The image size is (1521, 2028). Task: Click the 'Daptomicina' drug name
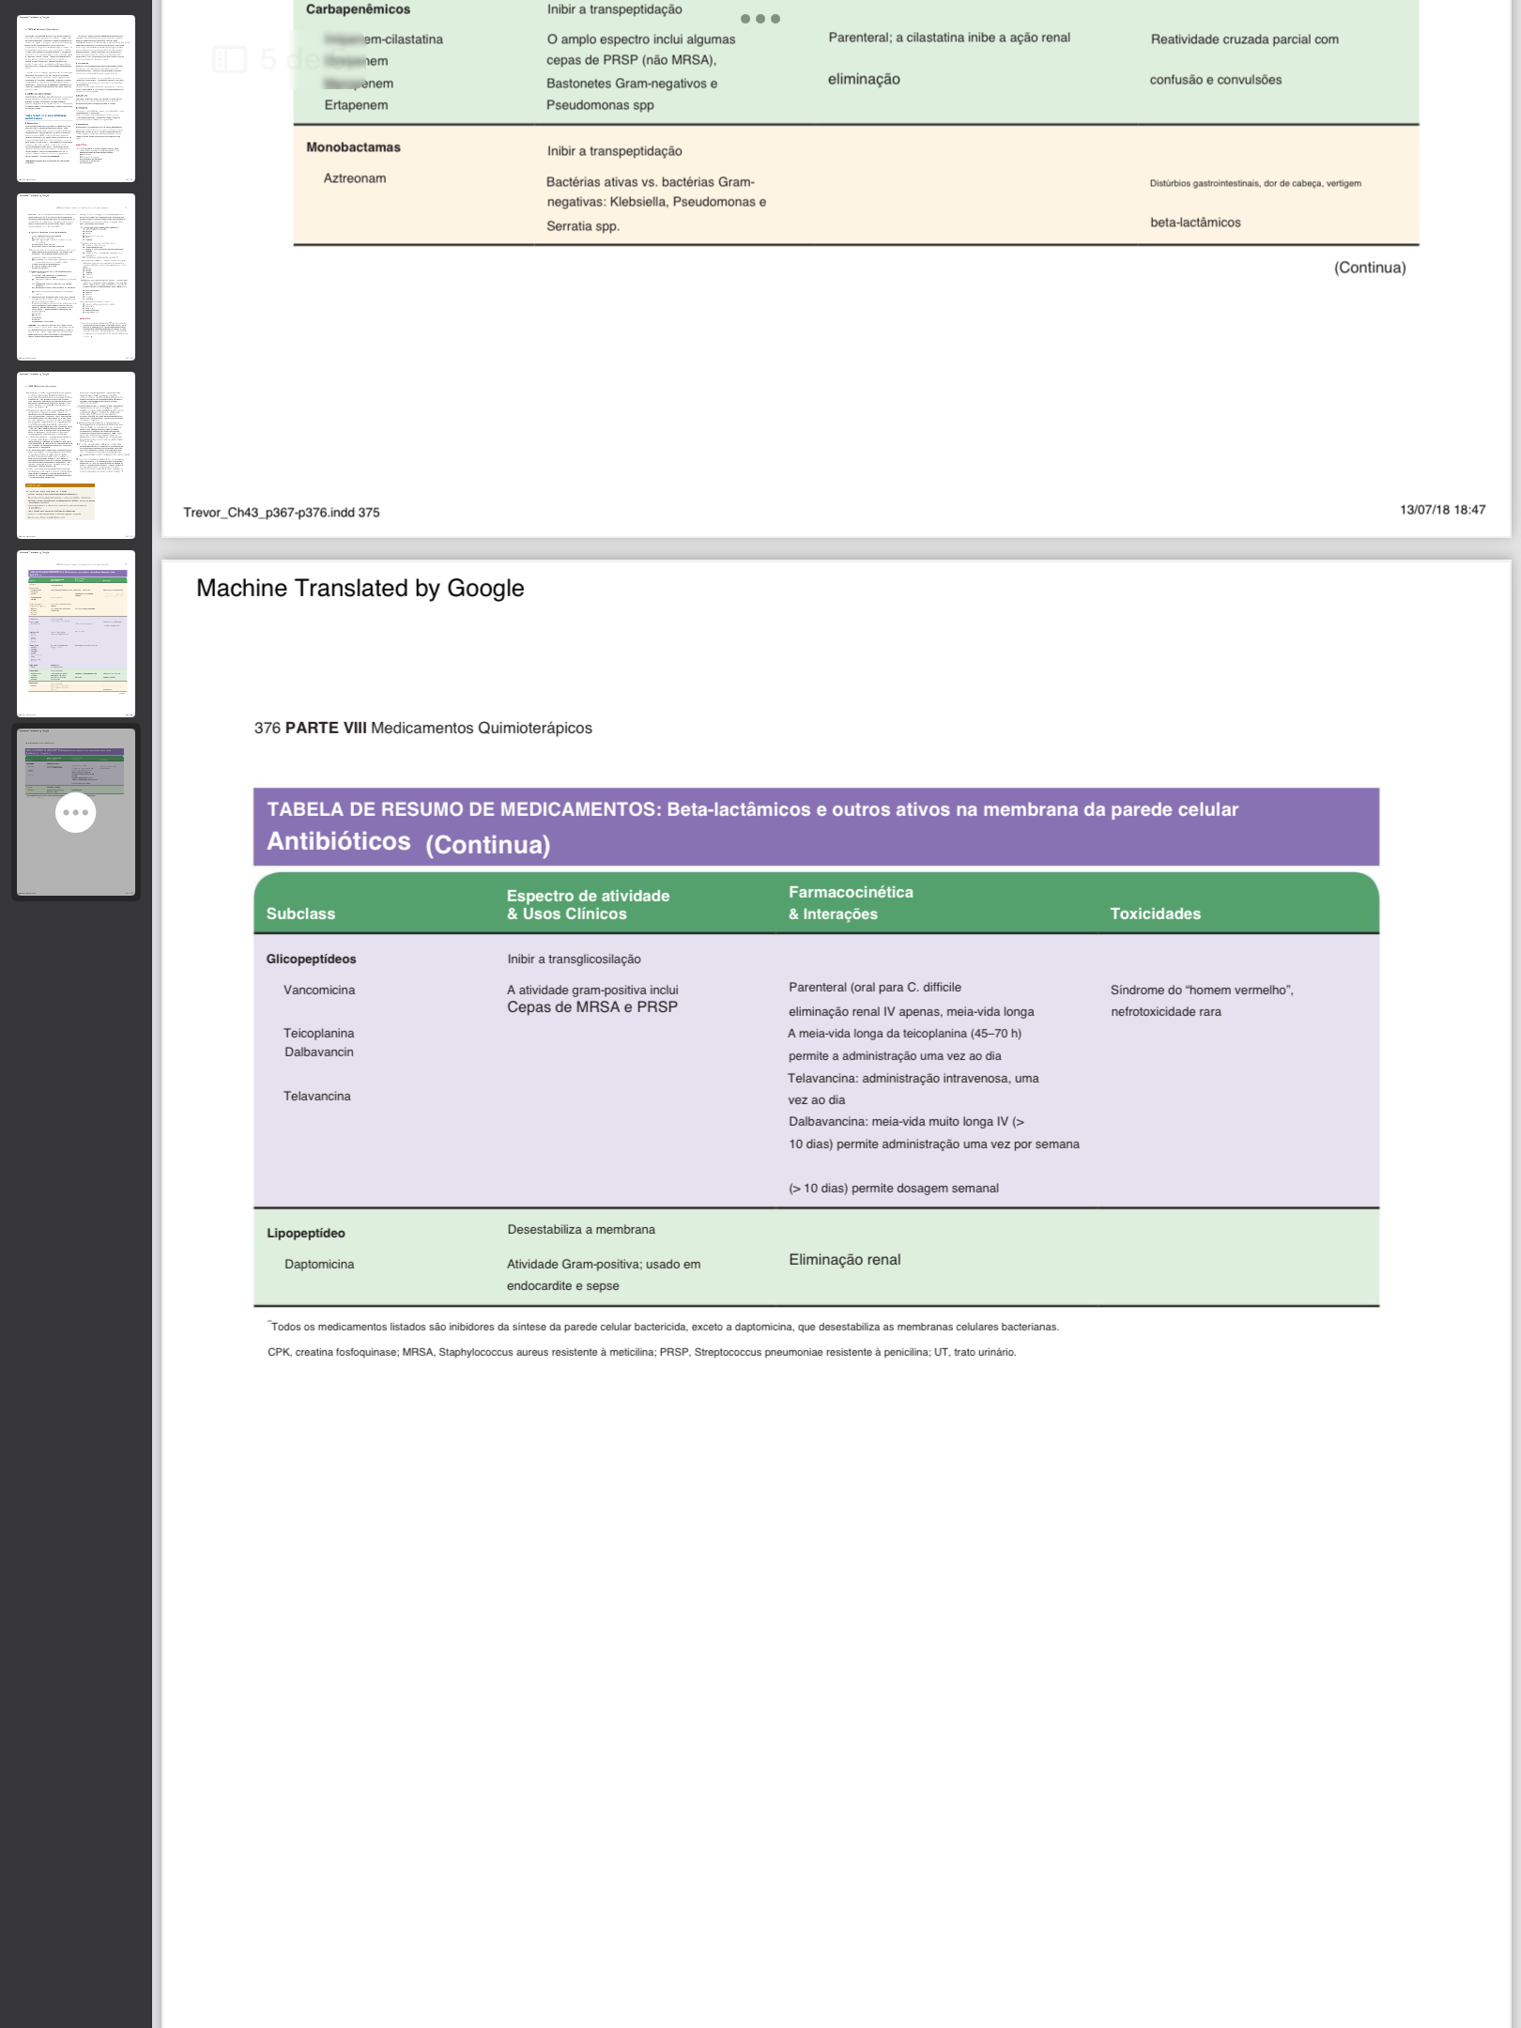pos(319,1264)
